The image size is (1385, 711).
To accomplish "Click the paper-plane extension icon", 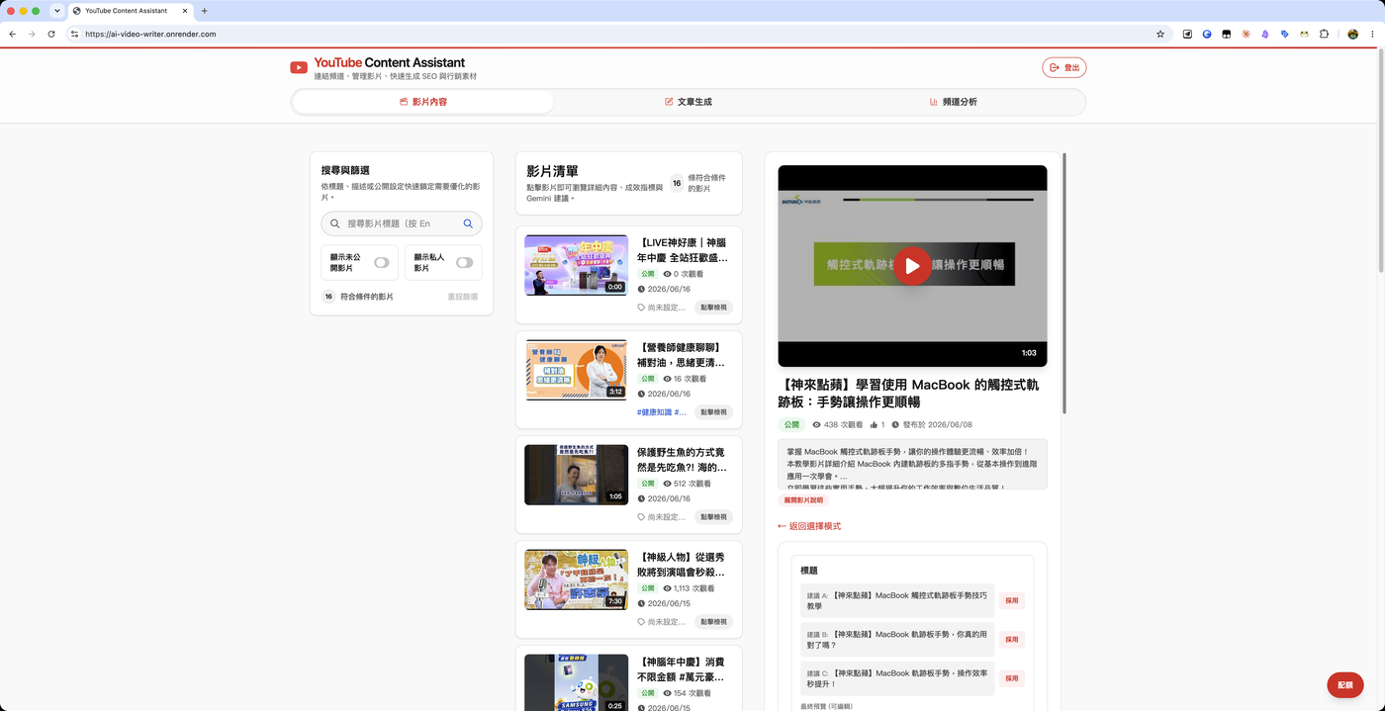I will click(1188, 34).
